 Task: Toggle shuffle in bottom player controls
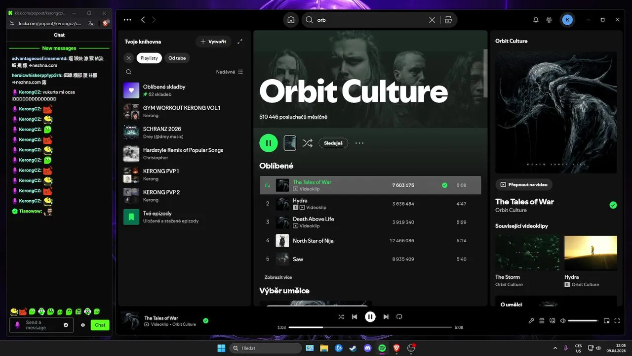[x=341, y=317]
